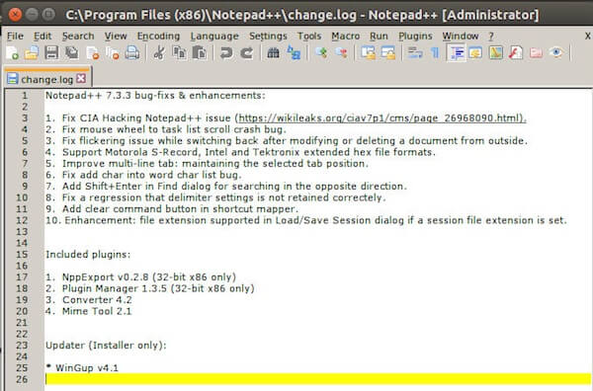
Task: Toggle file monitoring with the eye icon
Action: 556,53
